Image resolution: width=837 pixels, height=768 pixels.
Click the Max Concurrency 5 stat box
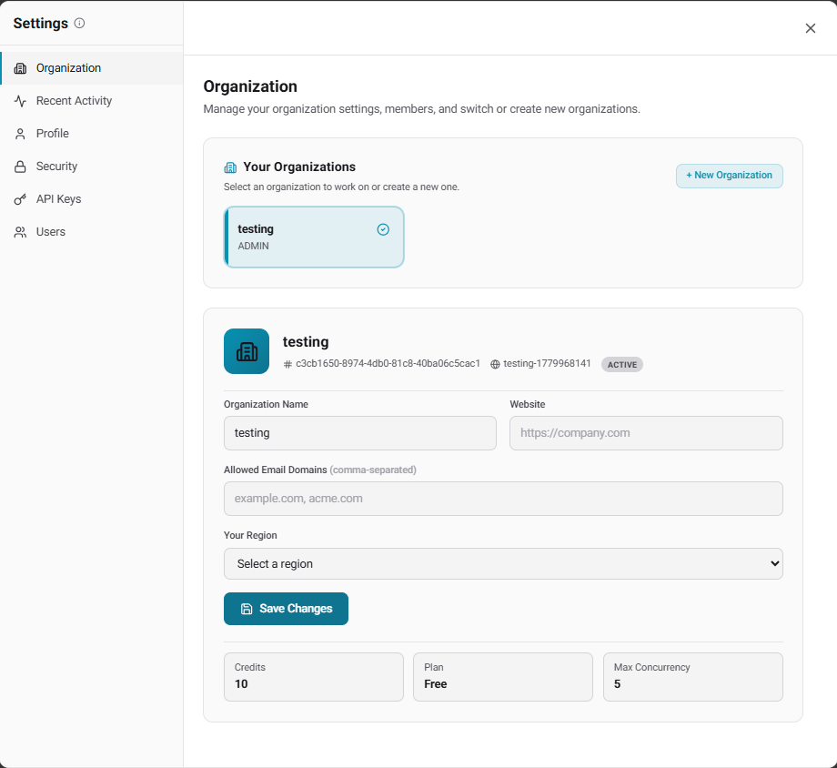693,677
